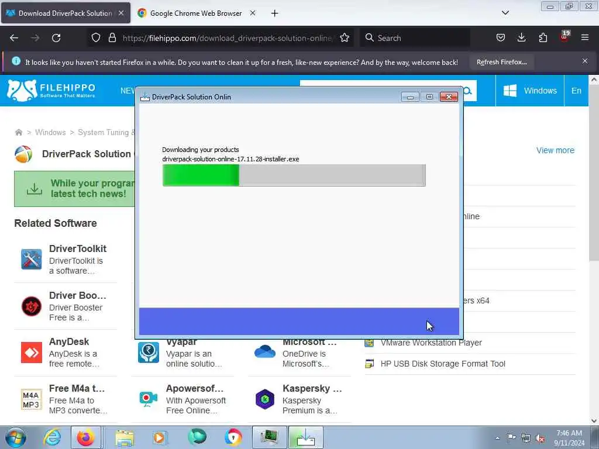Open the list all tabs dropdown arrow

point(505,13)
